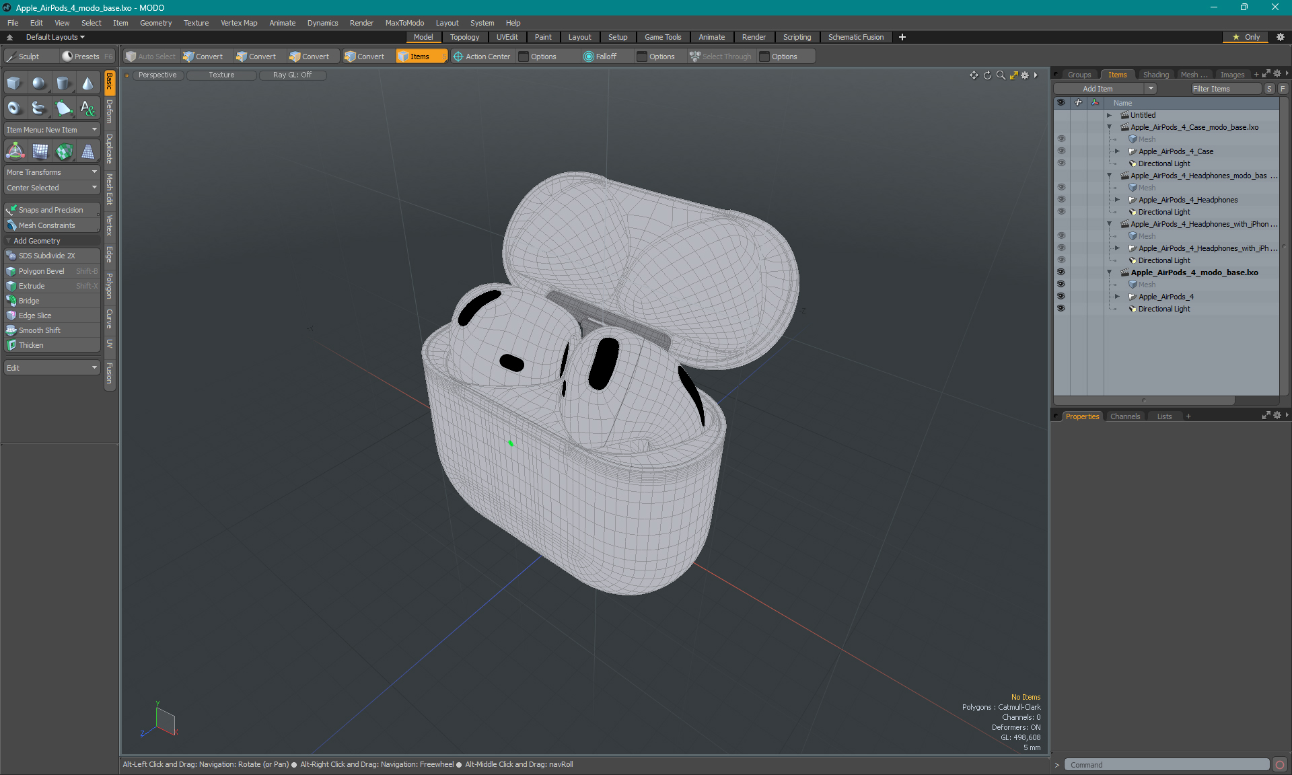Toggle visibility of bottom Directional Light
The height and width of the screenshot is (775, 1292).
click(x=1061, y=309)
